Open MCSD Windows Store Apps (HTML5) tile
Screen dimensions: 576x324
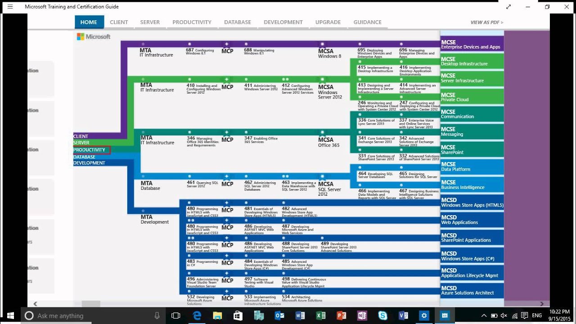coord(472,202)
